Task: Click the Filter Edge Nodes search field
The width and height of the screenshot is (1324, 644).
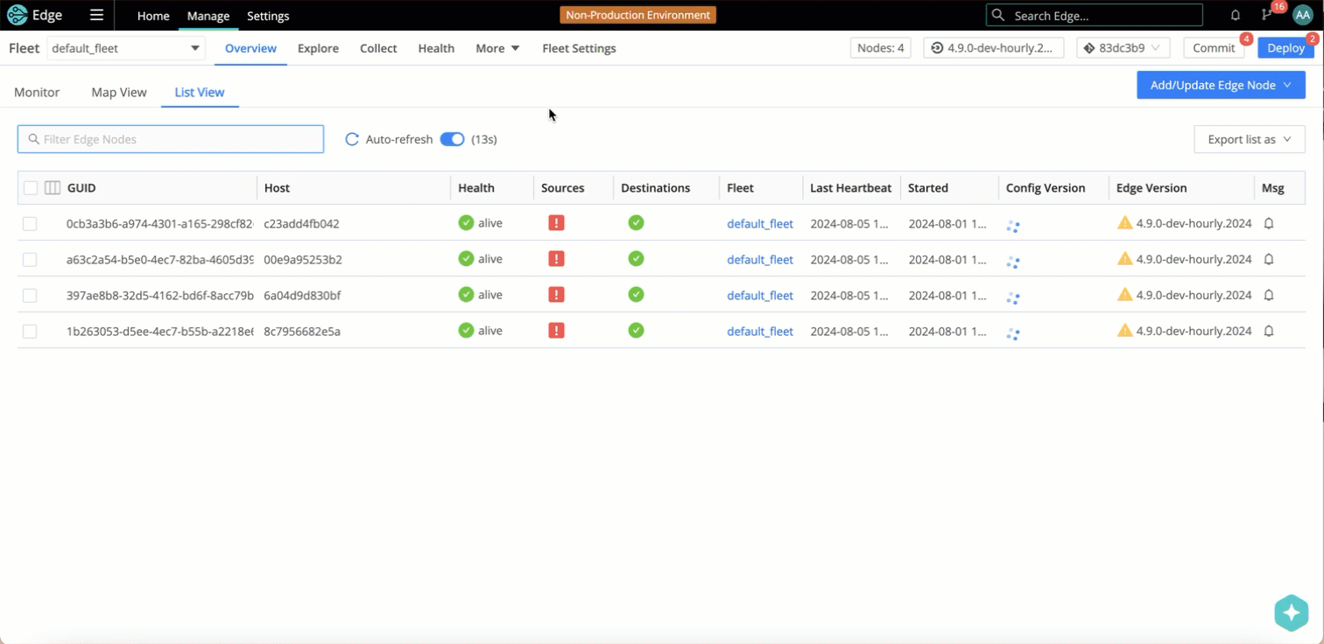Action: pyautogui.click(x=170, y=139)
